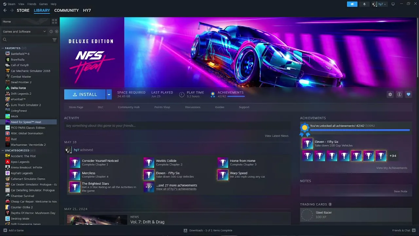Screen dimensions: 419x236
Task: Click the search magnifier icon in the sidebar
Action: click(5, 40)
